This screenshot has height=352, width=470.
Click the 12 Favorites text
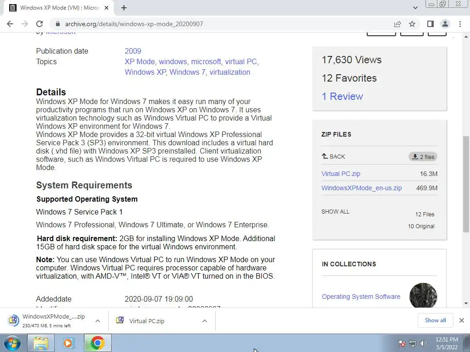[x=349, y=78]
